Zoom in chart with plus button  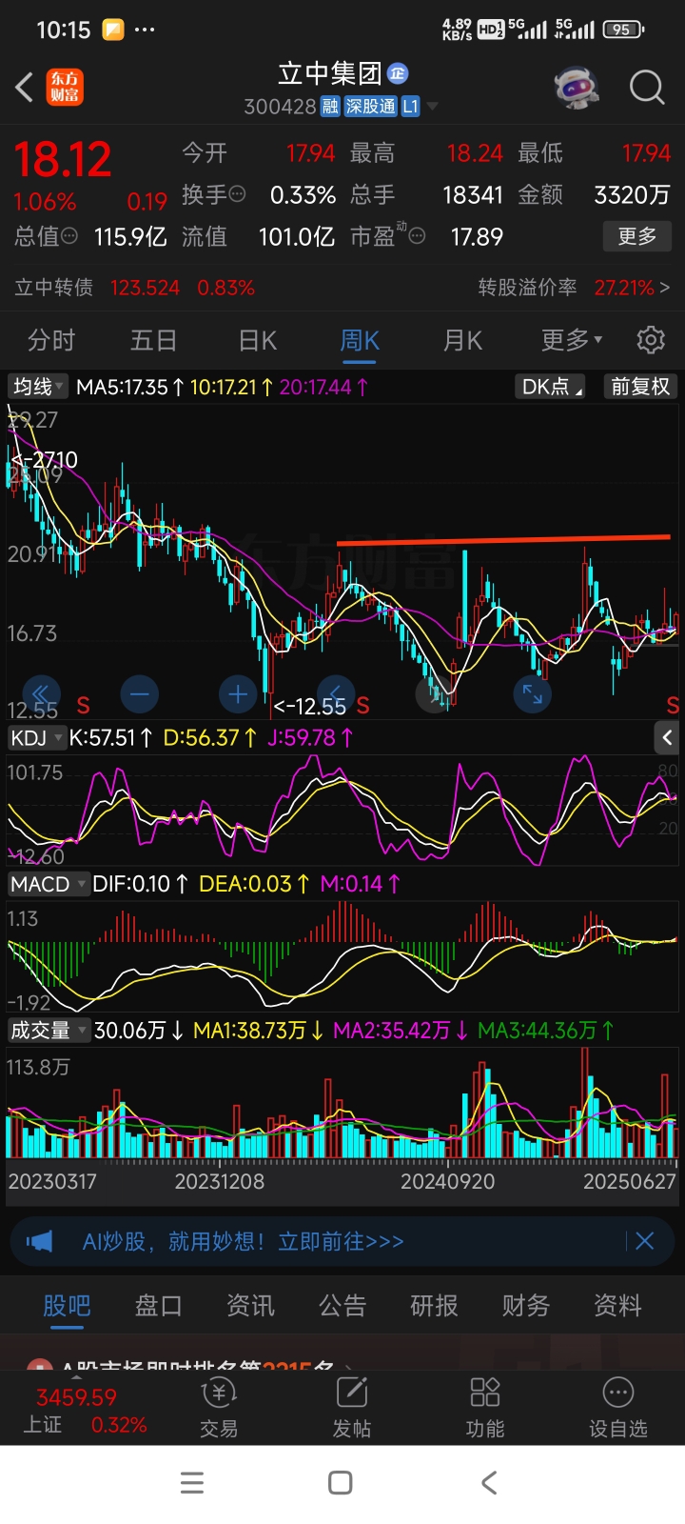[238, 694]
